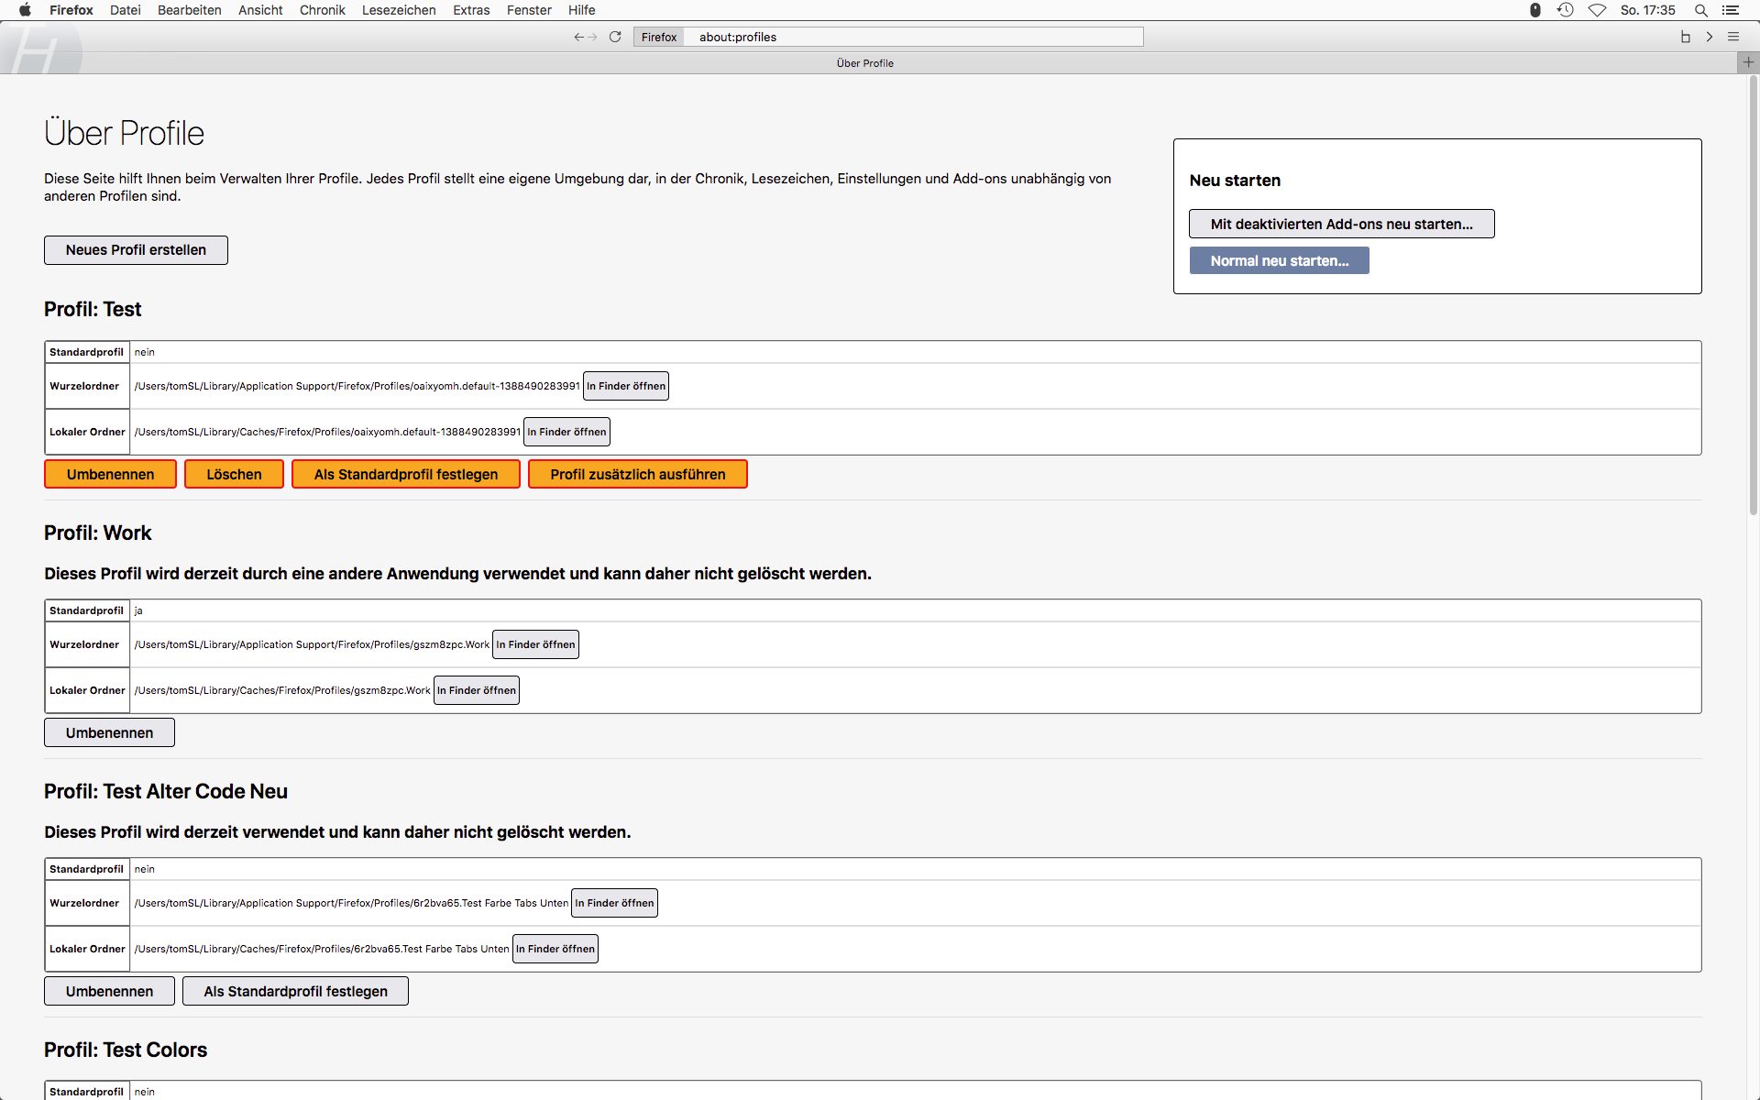The width and height of the screenshot is (1760, 1100).
Task: Open Spotlight search in menu bar
Action: (1700, 10)
